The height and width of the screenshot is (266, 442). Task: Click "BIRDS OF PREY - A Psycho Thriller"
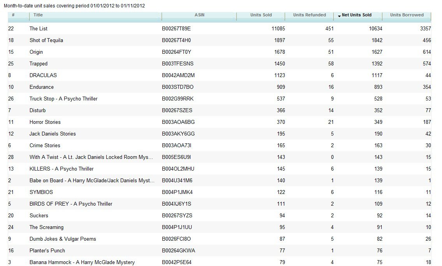click(71, 204)
